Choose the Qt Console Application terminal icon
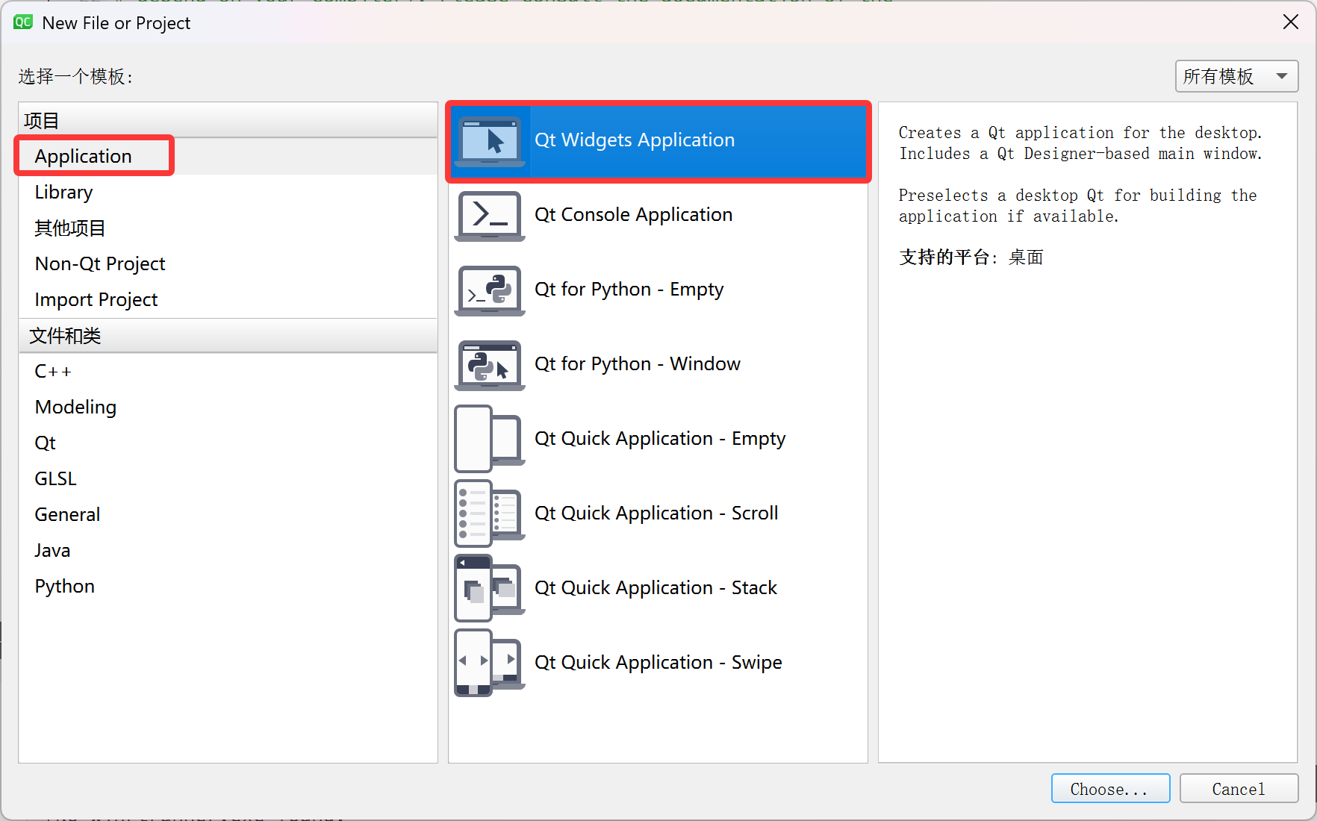This screenshot has height=821, width=1317. (490, 216)
